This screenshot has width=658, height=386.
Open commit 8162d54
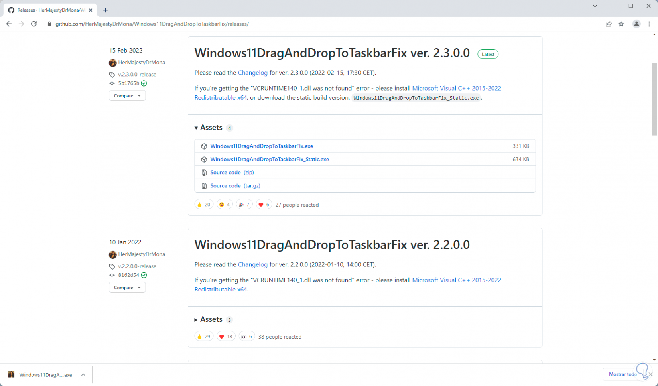point(128,275)
